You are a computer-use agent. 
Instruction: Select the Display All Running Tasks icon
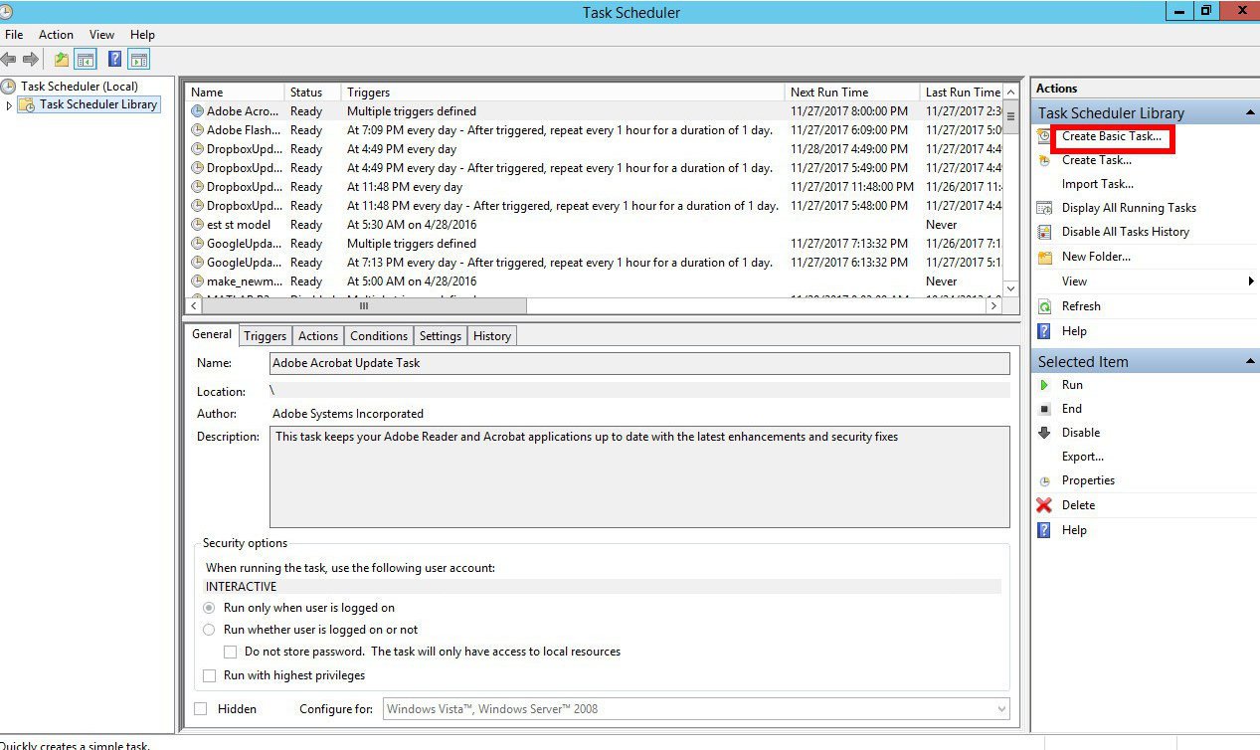pyautogui.click(x=1044, y=208)
